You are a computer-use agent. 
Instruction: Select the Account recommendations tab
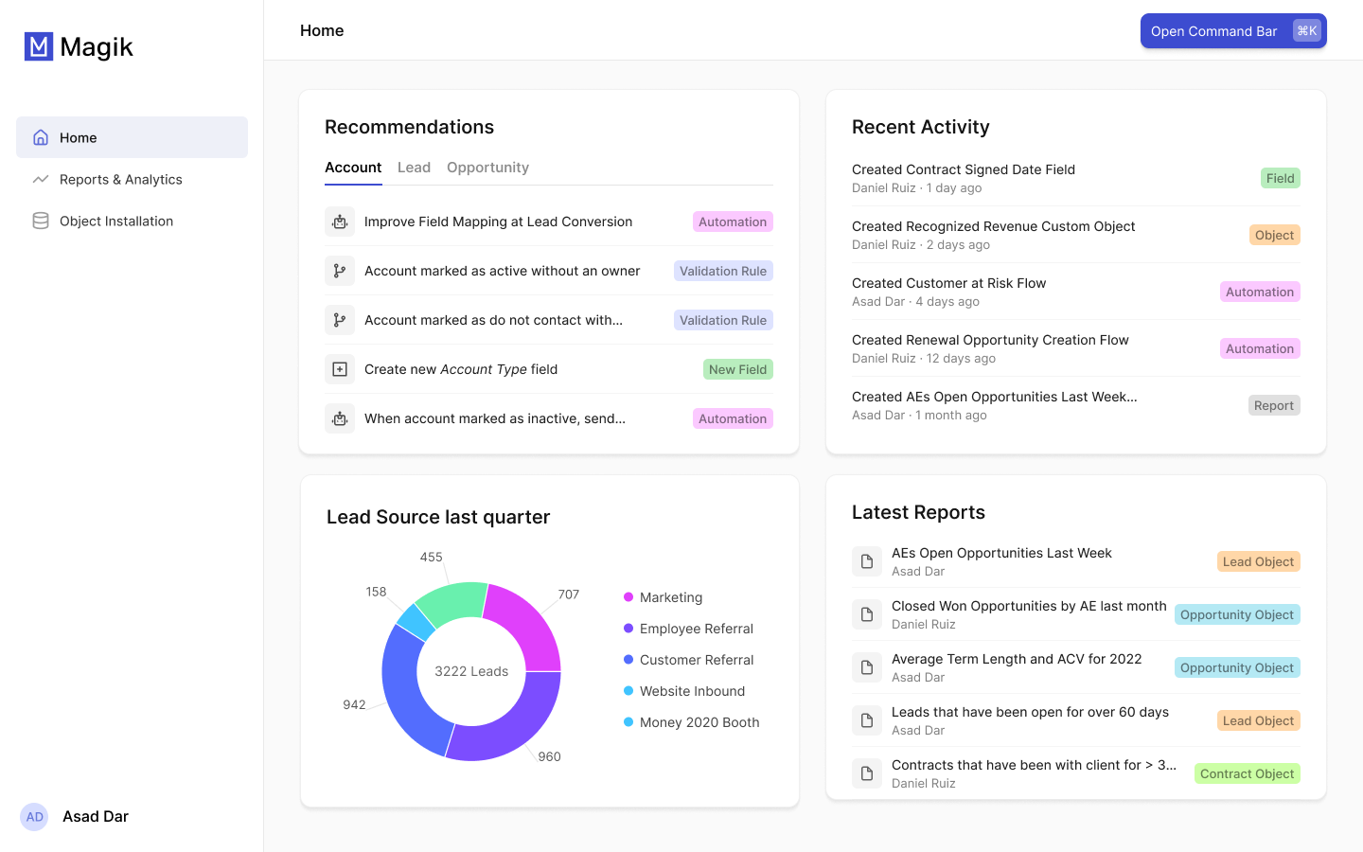tap(353, 168)
